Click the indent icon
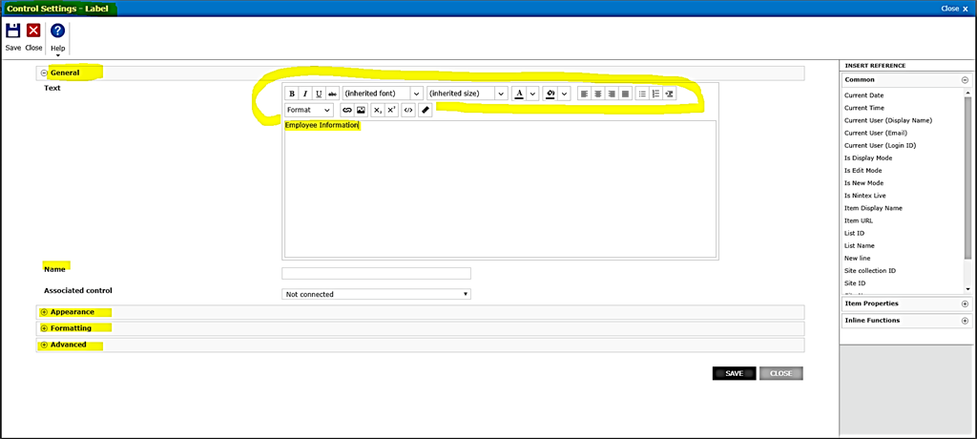Image resolution: width=977 pixels, height=439 pixels. point(669,94)
